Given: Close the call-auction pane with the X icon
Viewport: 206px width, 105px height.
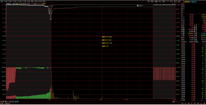Looking at the screenshot, I should click(50, 6).
